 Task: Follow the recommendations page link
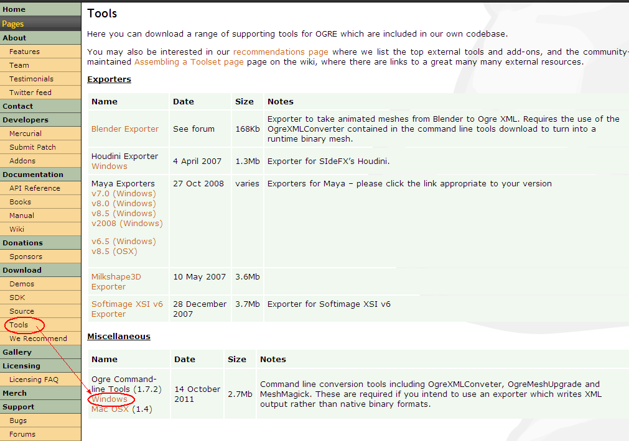coord(281,52)
